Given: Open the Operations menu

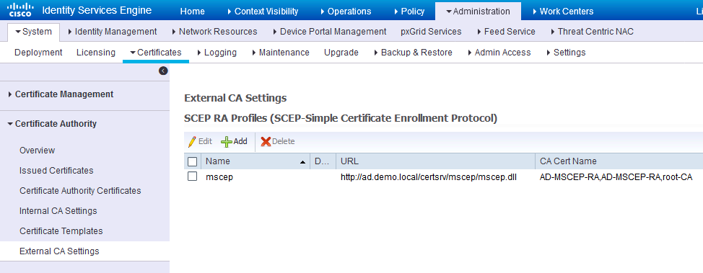Looking at the screenshot, I should pos(346,12).
